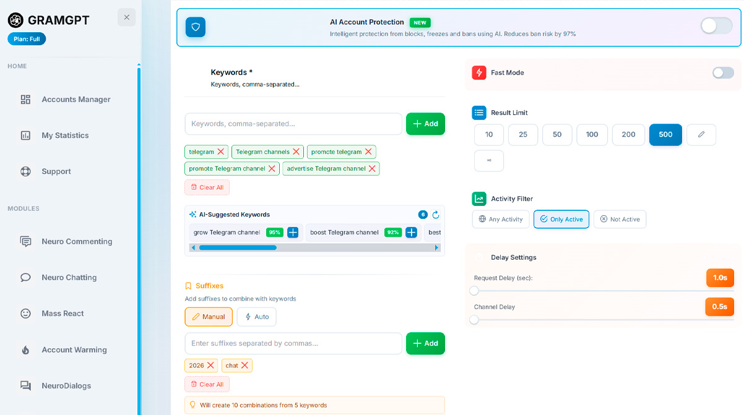Viewport: 744px width, 415px height.
Task: Set result limit to 500
Action: tap(665, 135)
